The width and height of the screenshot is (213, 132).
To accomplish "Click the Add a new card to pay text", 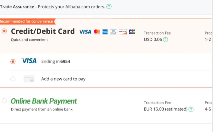I will [63, 79].
